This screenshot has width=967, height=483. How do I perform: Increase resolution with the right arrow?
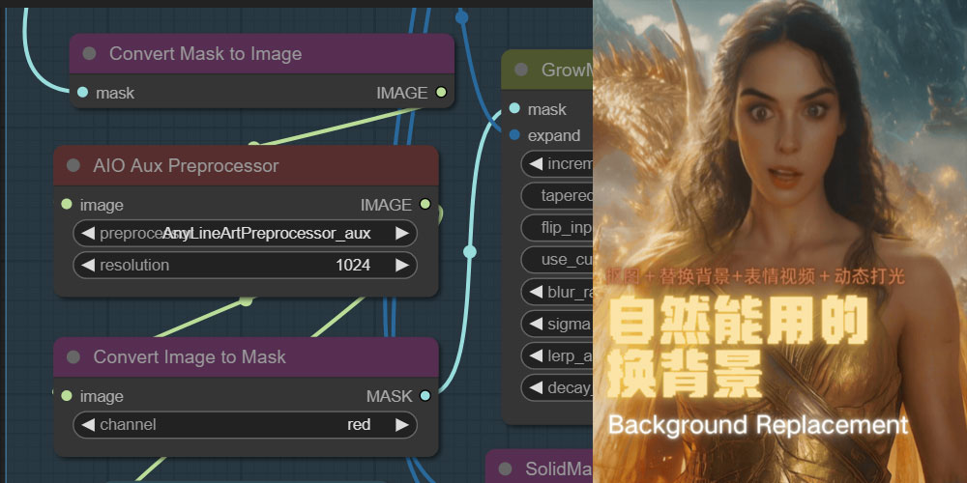tap(402, 266)
